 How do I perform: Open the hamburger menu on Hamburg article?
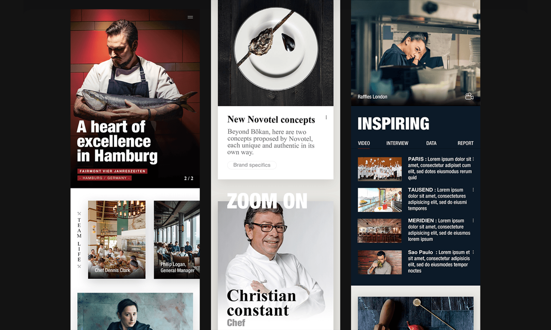pos(190,17)
